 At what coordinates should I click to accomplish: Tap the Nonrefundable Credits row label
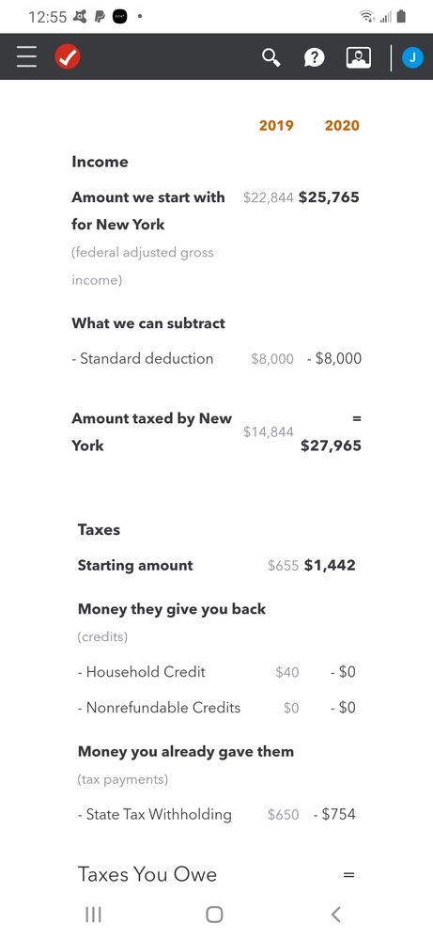pos(159,707)
